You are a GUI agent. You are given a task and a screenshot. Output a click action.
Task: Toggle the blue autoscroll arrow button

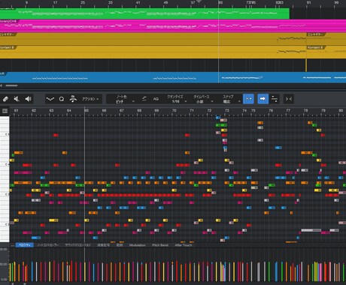click(263, 99)
